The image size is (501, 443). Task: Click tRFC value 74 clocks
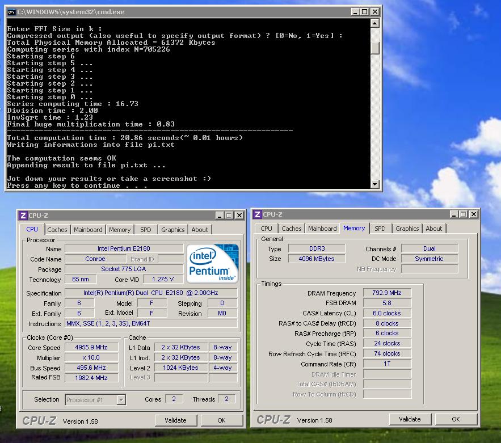pyautogui.click(x=388, y=353)
